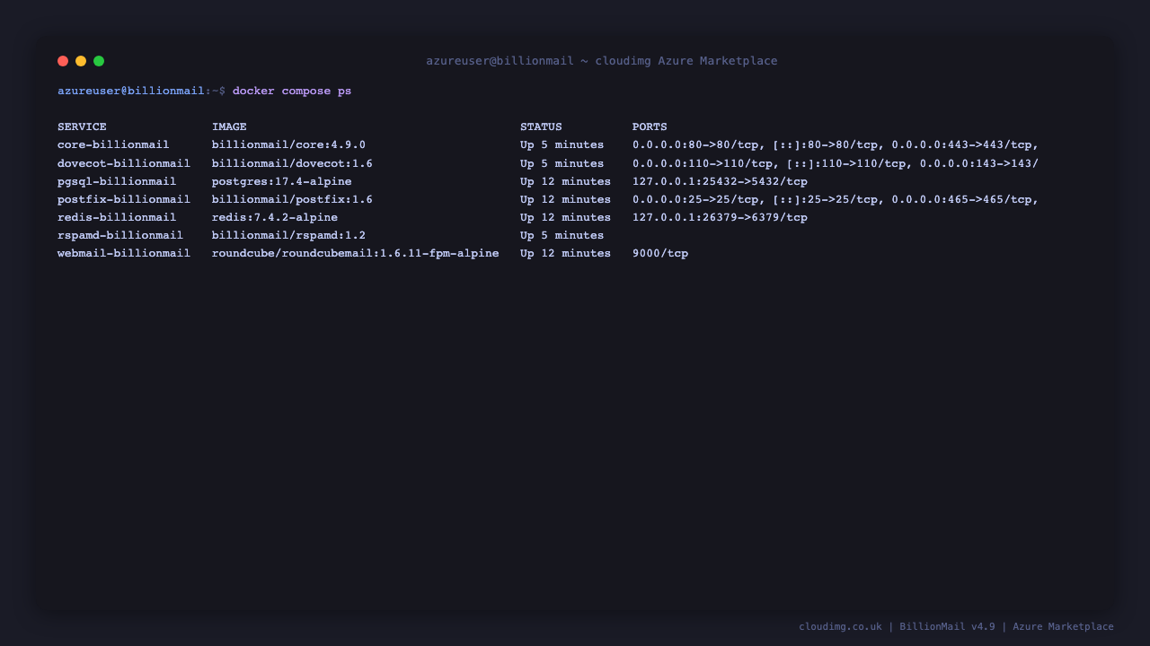
Task: Select service name redis-billionmail
Action: [x=117, y=217]
